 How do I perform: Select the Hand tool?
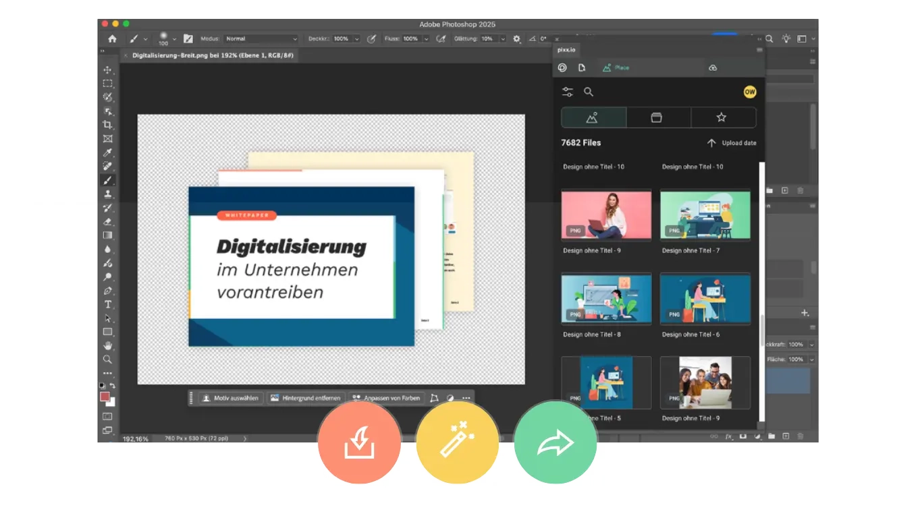click(x=107, y=345)
